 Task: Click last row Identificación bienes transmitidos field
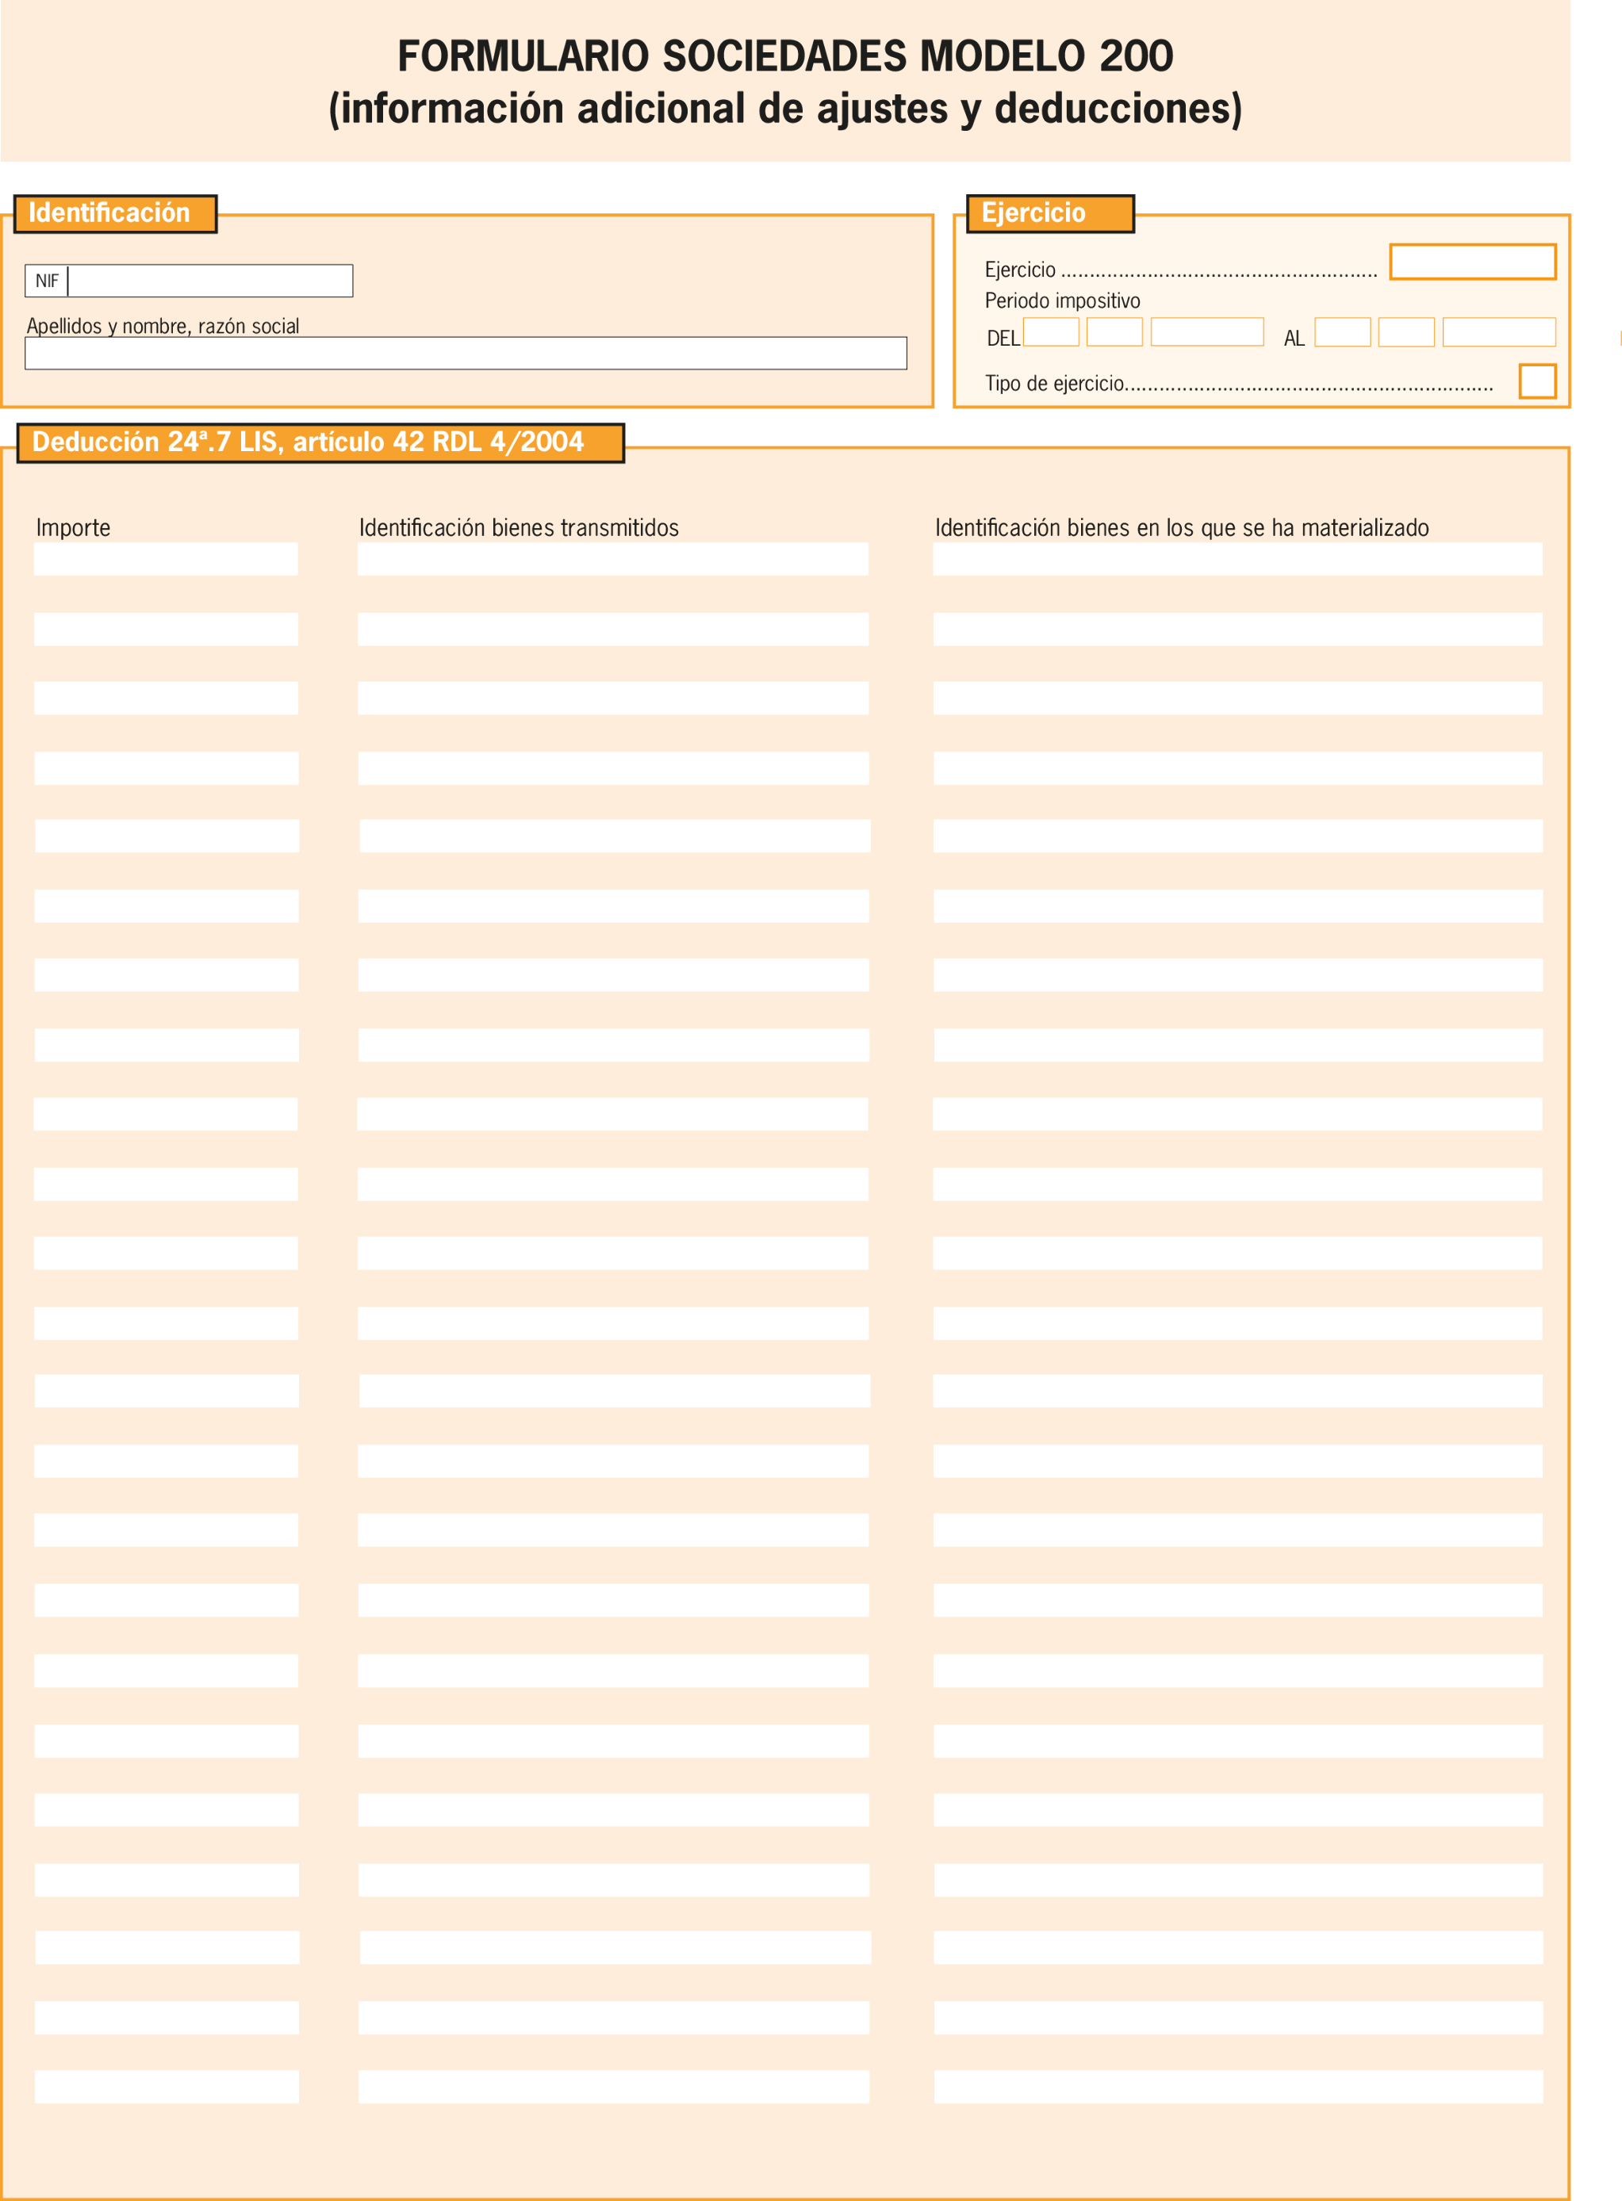click(614, 2086)
